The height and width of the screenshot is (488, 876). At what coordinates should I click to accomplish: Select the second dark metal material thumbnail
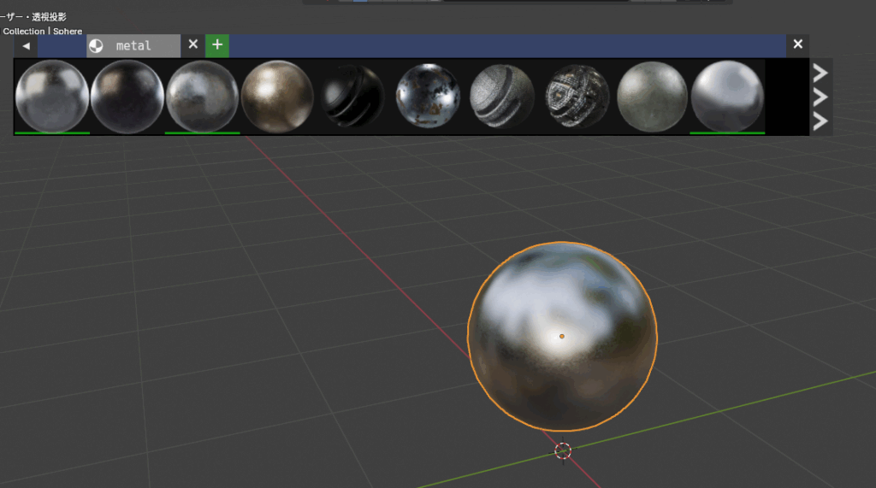click(x=127, y=95)
